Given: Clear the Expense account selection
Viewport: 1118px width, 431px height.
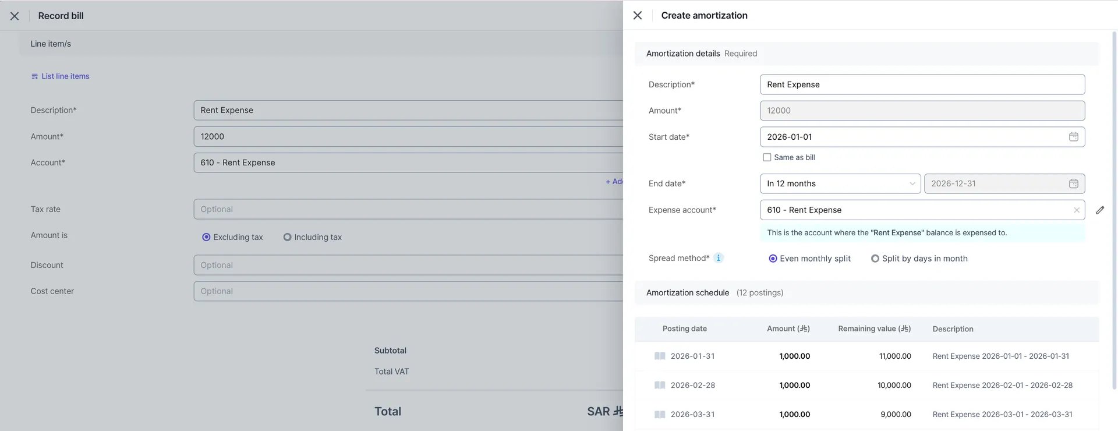Looking at the screenshot, I should tap(1077, 210).
